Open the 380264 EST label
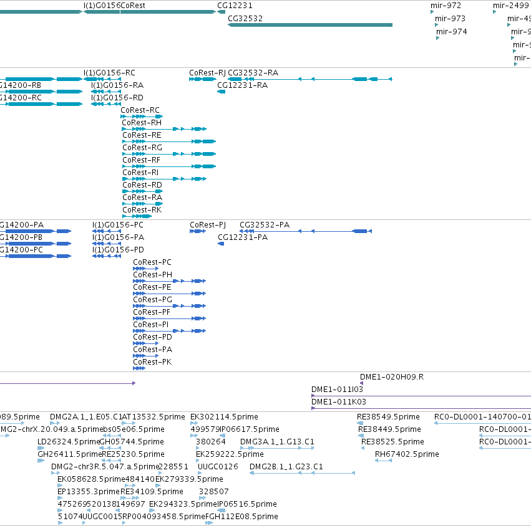 [x=211, y=442]
